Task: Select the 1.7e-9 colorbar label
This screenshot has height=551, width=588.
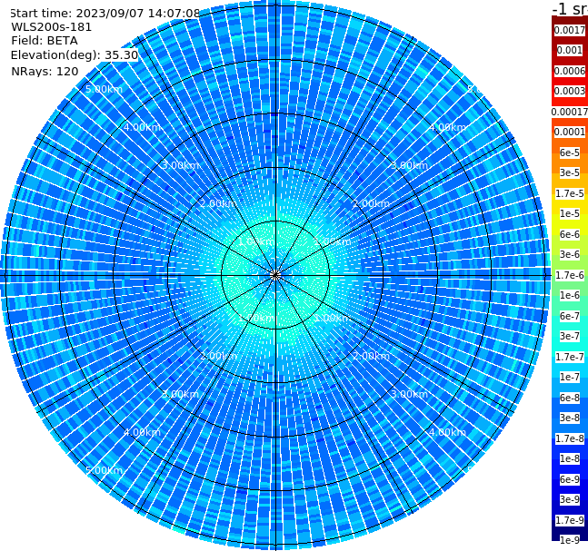Action: [x=570, y=520]
